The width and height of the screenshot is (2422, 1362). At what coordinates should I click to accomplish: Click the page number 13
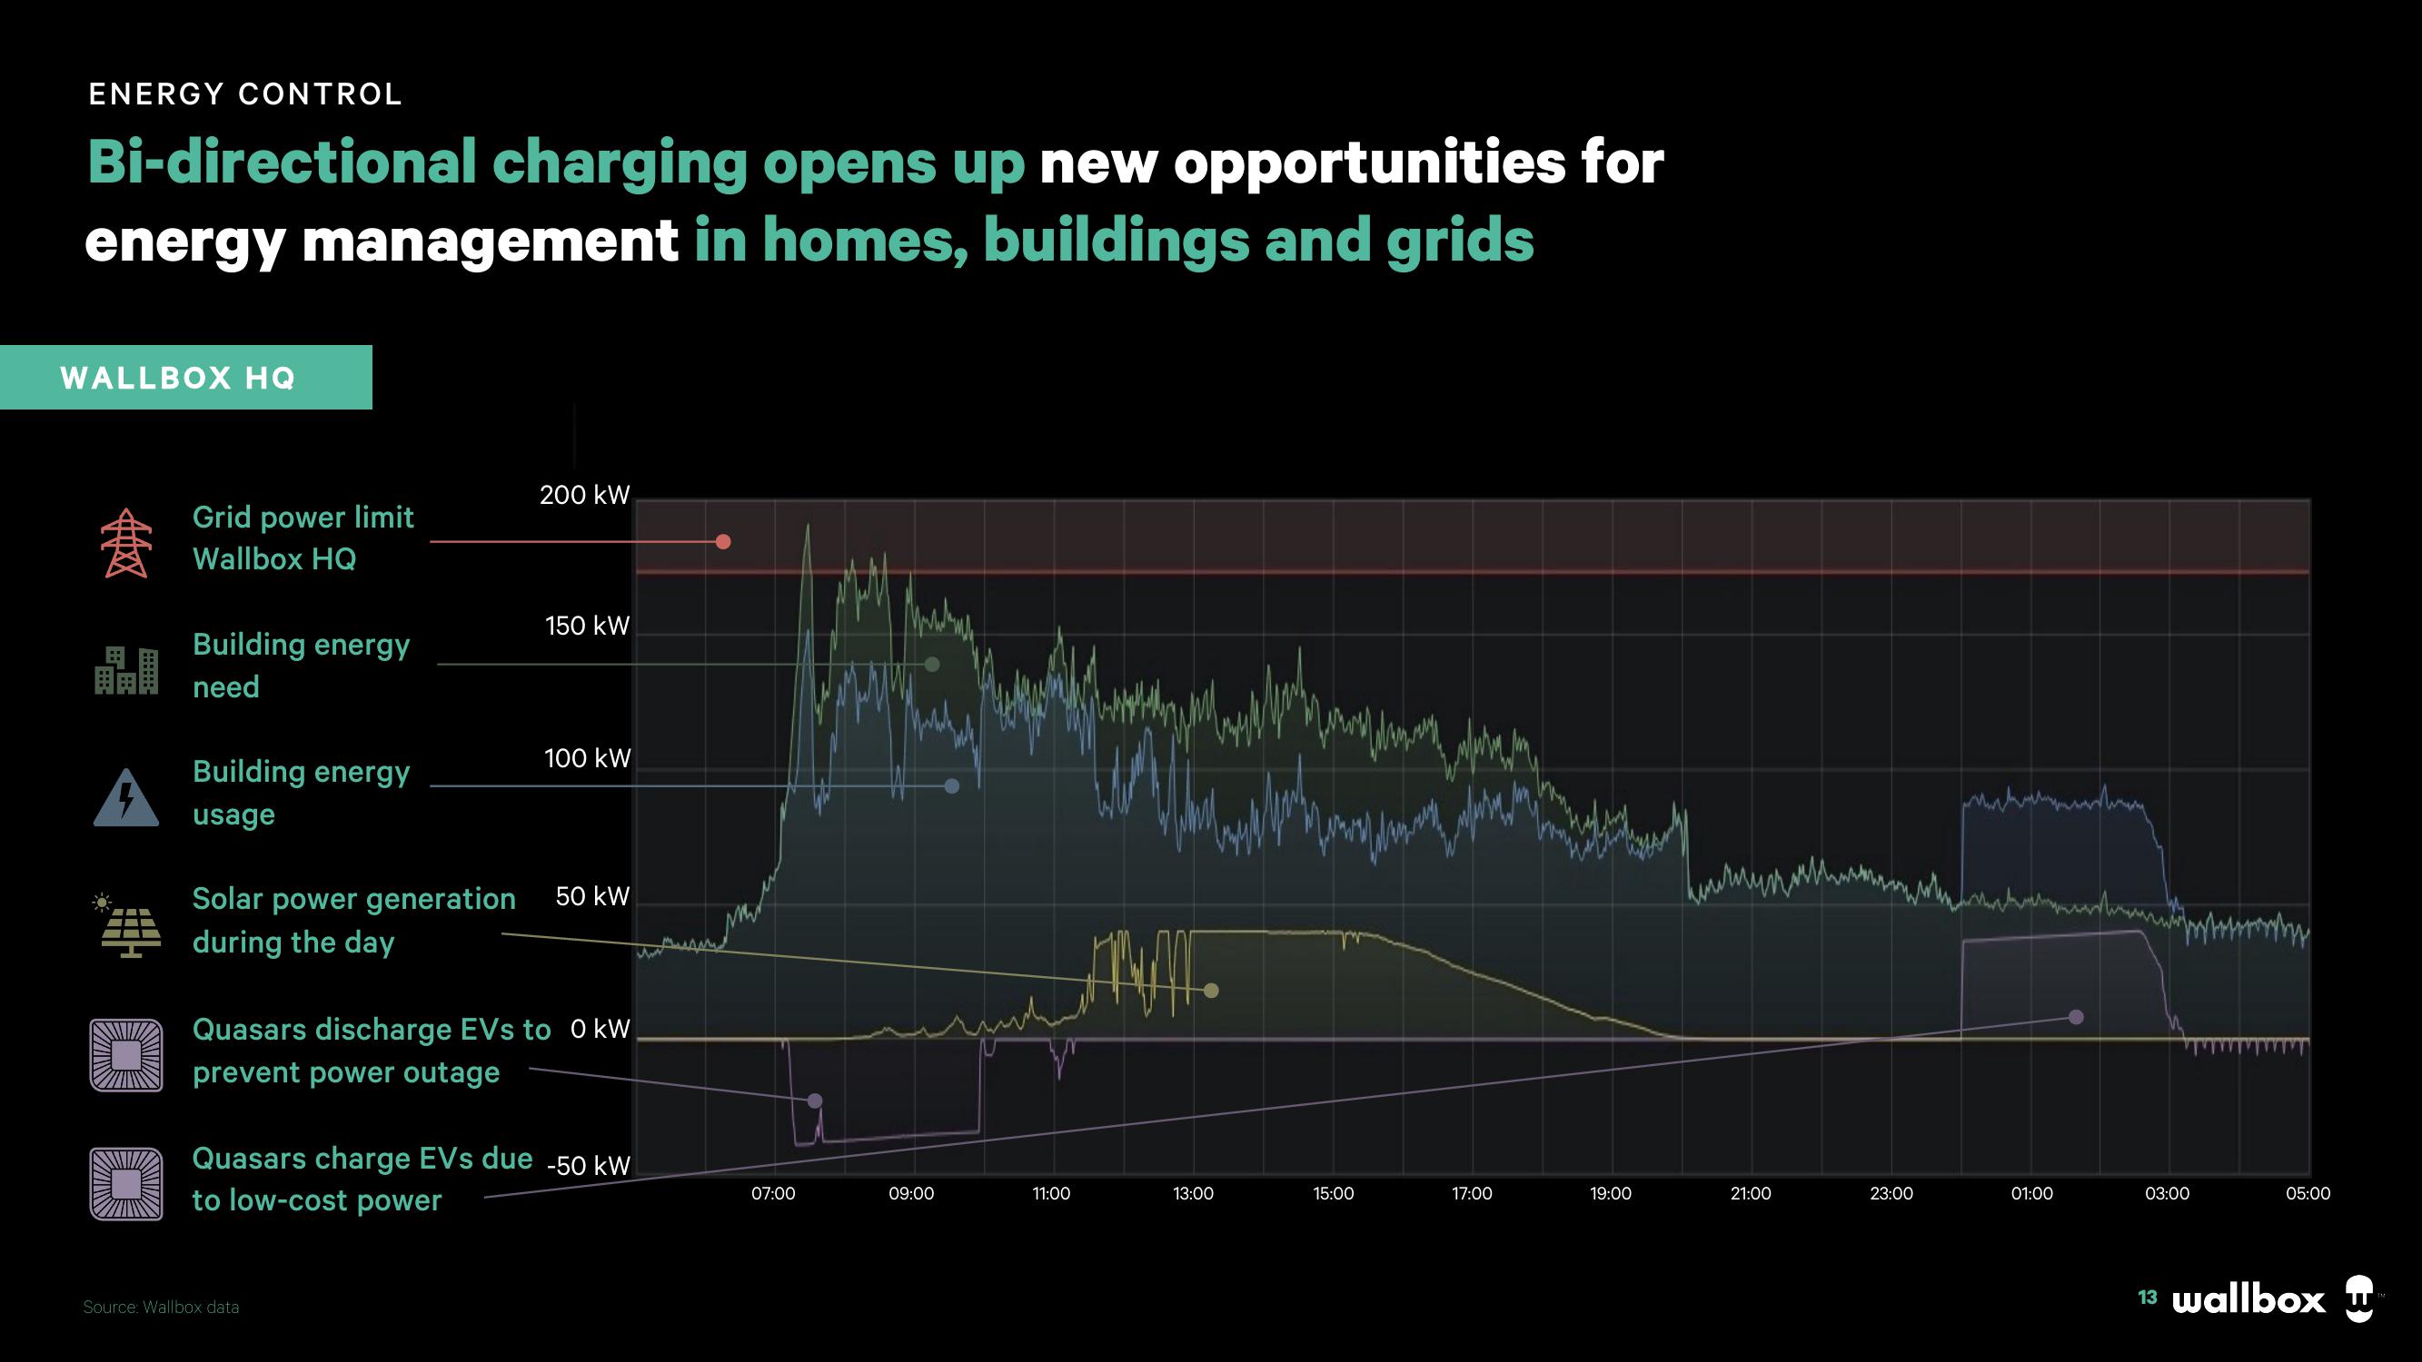pos(2148,1298)
